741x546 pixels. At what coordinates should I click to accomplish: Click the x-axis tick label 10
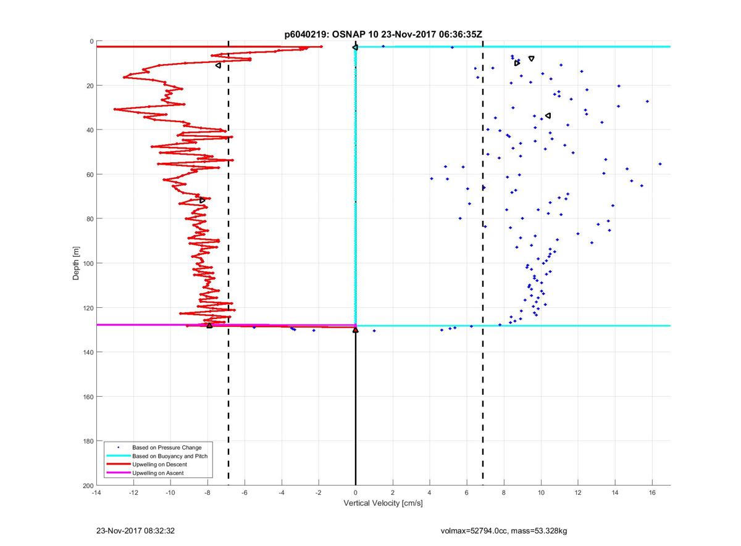coord(541,492)
